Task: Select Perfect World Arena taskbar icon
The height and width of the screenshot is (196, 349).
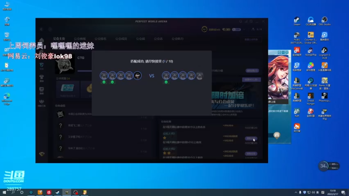Action: coord(67,193)
